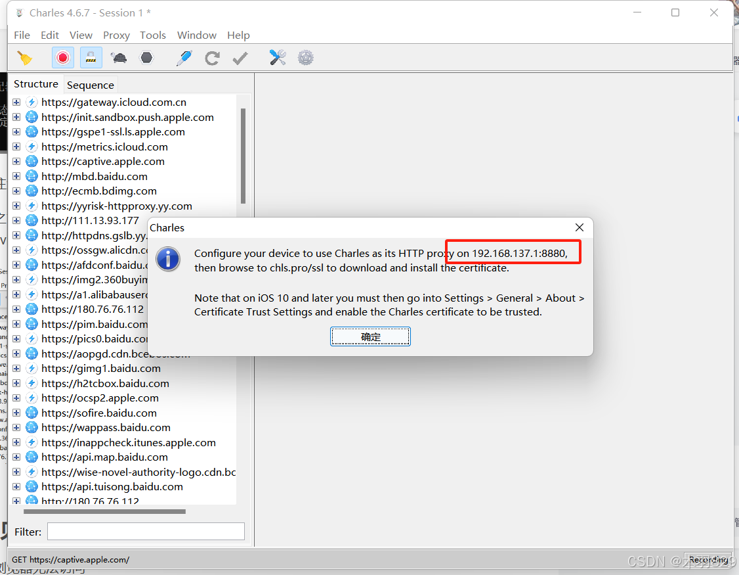
Task: Click lightning icon of gateway.icloud.com.cn
Action: coord(32,103)
